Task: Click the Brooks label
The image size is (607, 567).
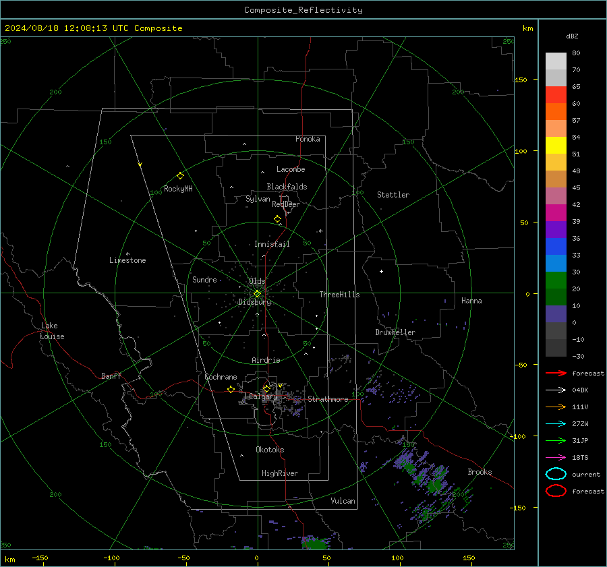Action: pos(480,472)
